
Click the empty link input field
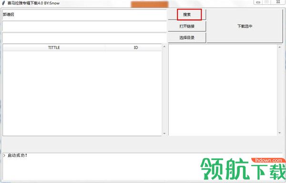(85, 27)
